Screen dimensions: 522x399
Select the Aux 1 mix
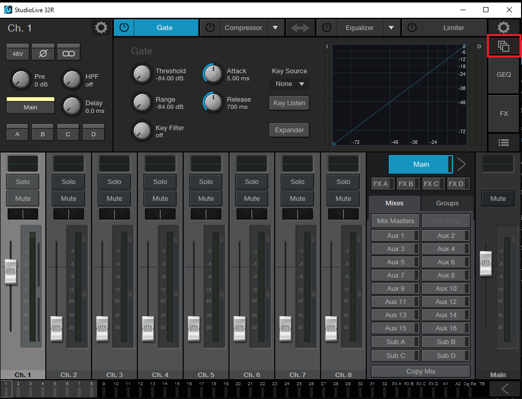(x=395, y=236)
